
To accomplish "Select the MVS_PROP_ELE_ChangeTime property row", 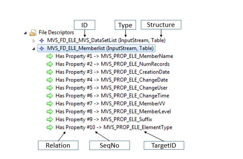I will click(x=112, y=95).
